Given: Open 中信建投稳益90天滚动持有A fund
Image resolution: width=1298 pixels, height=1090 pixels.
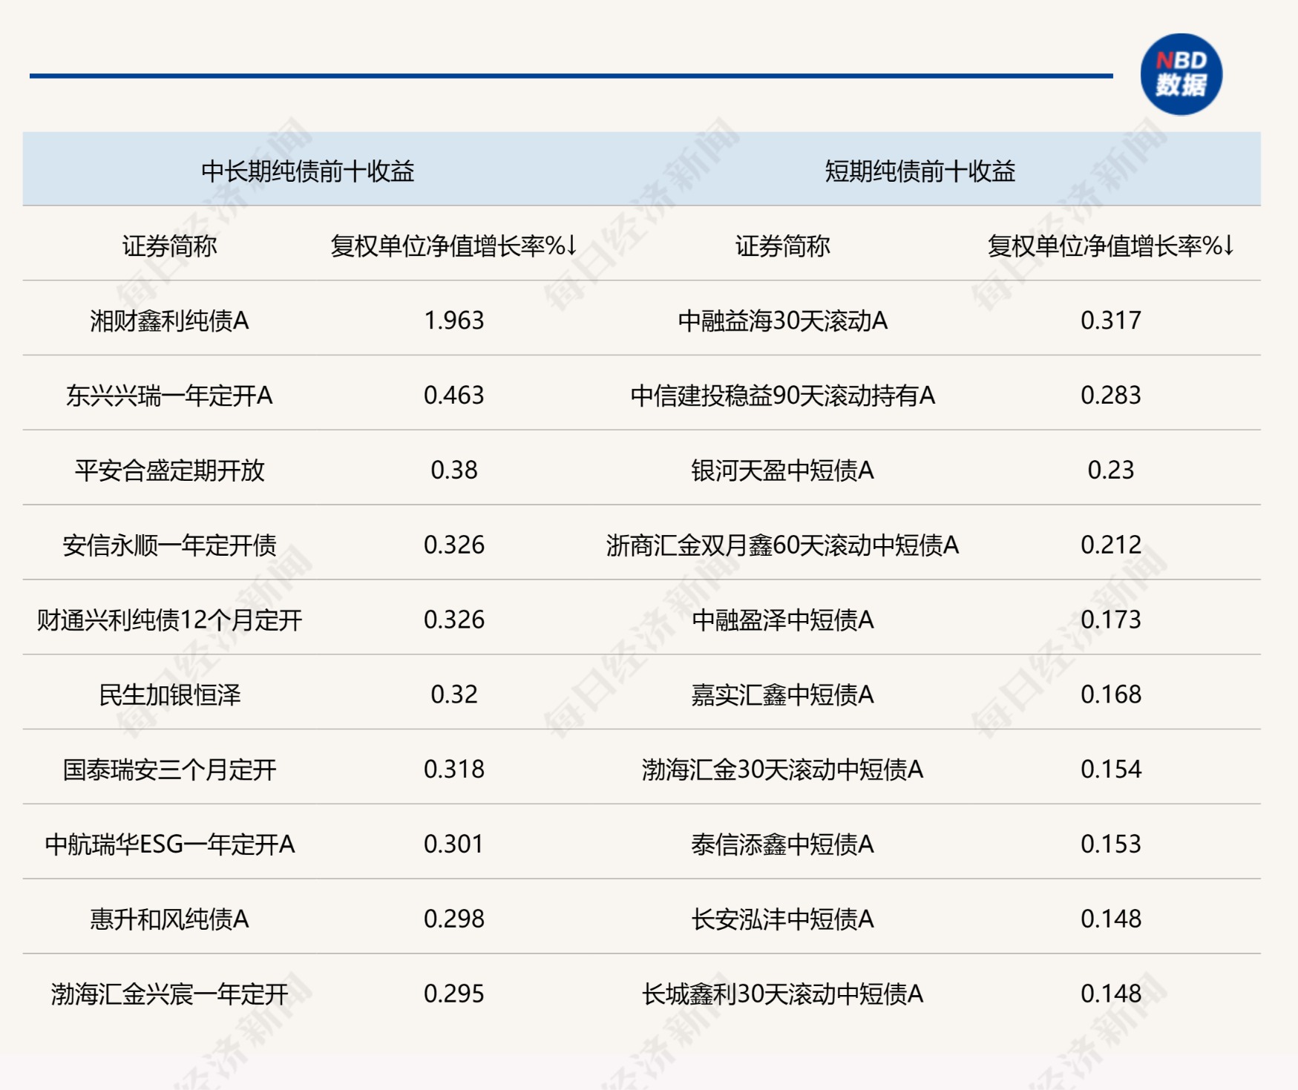Looking at the screenshot, I should click(x=782, y=395).
